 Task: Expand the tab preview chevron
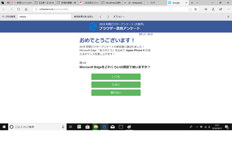[x=197, y=3]
